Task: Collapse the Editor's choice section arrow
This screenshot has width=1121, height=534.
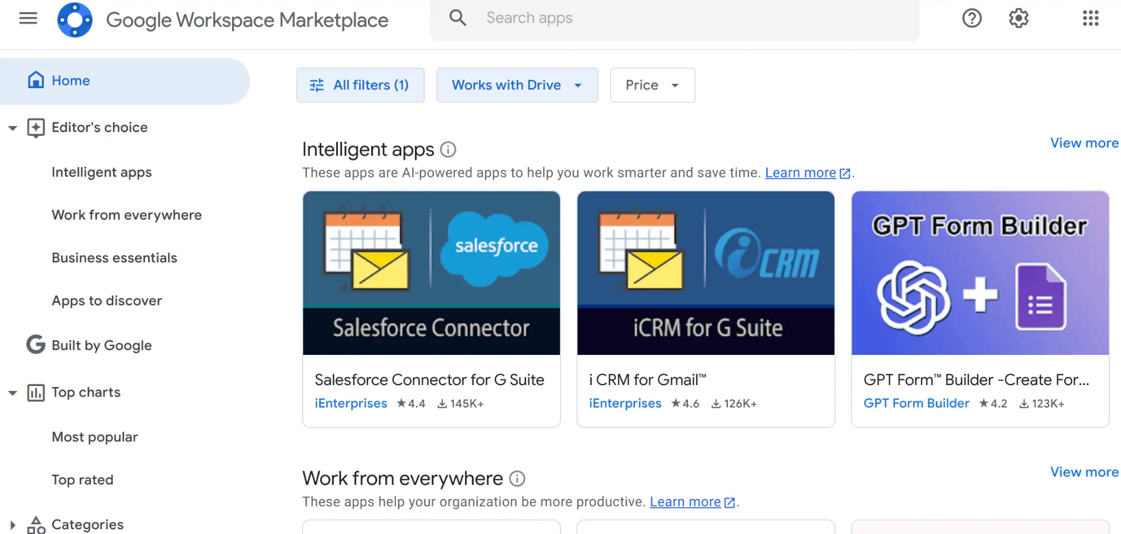Action: coord(13,128)
